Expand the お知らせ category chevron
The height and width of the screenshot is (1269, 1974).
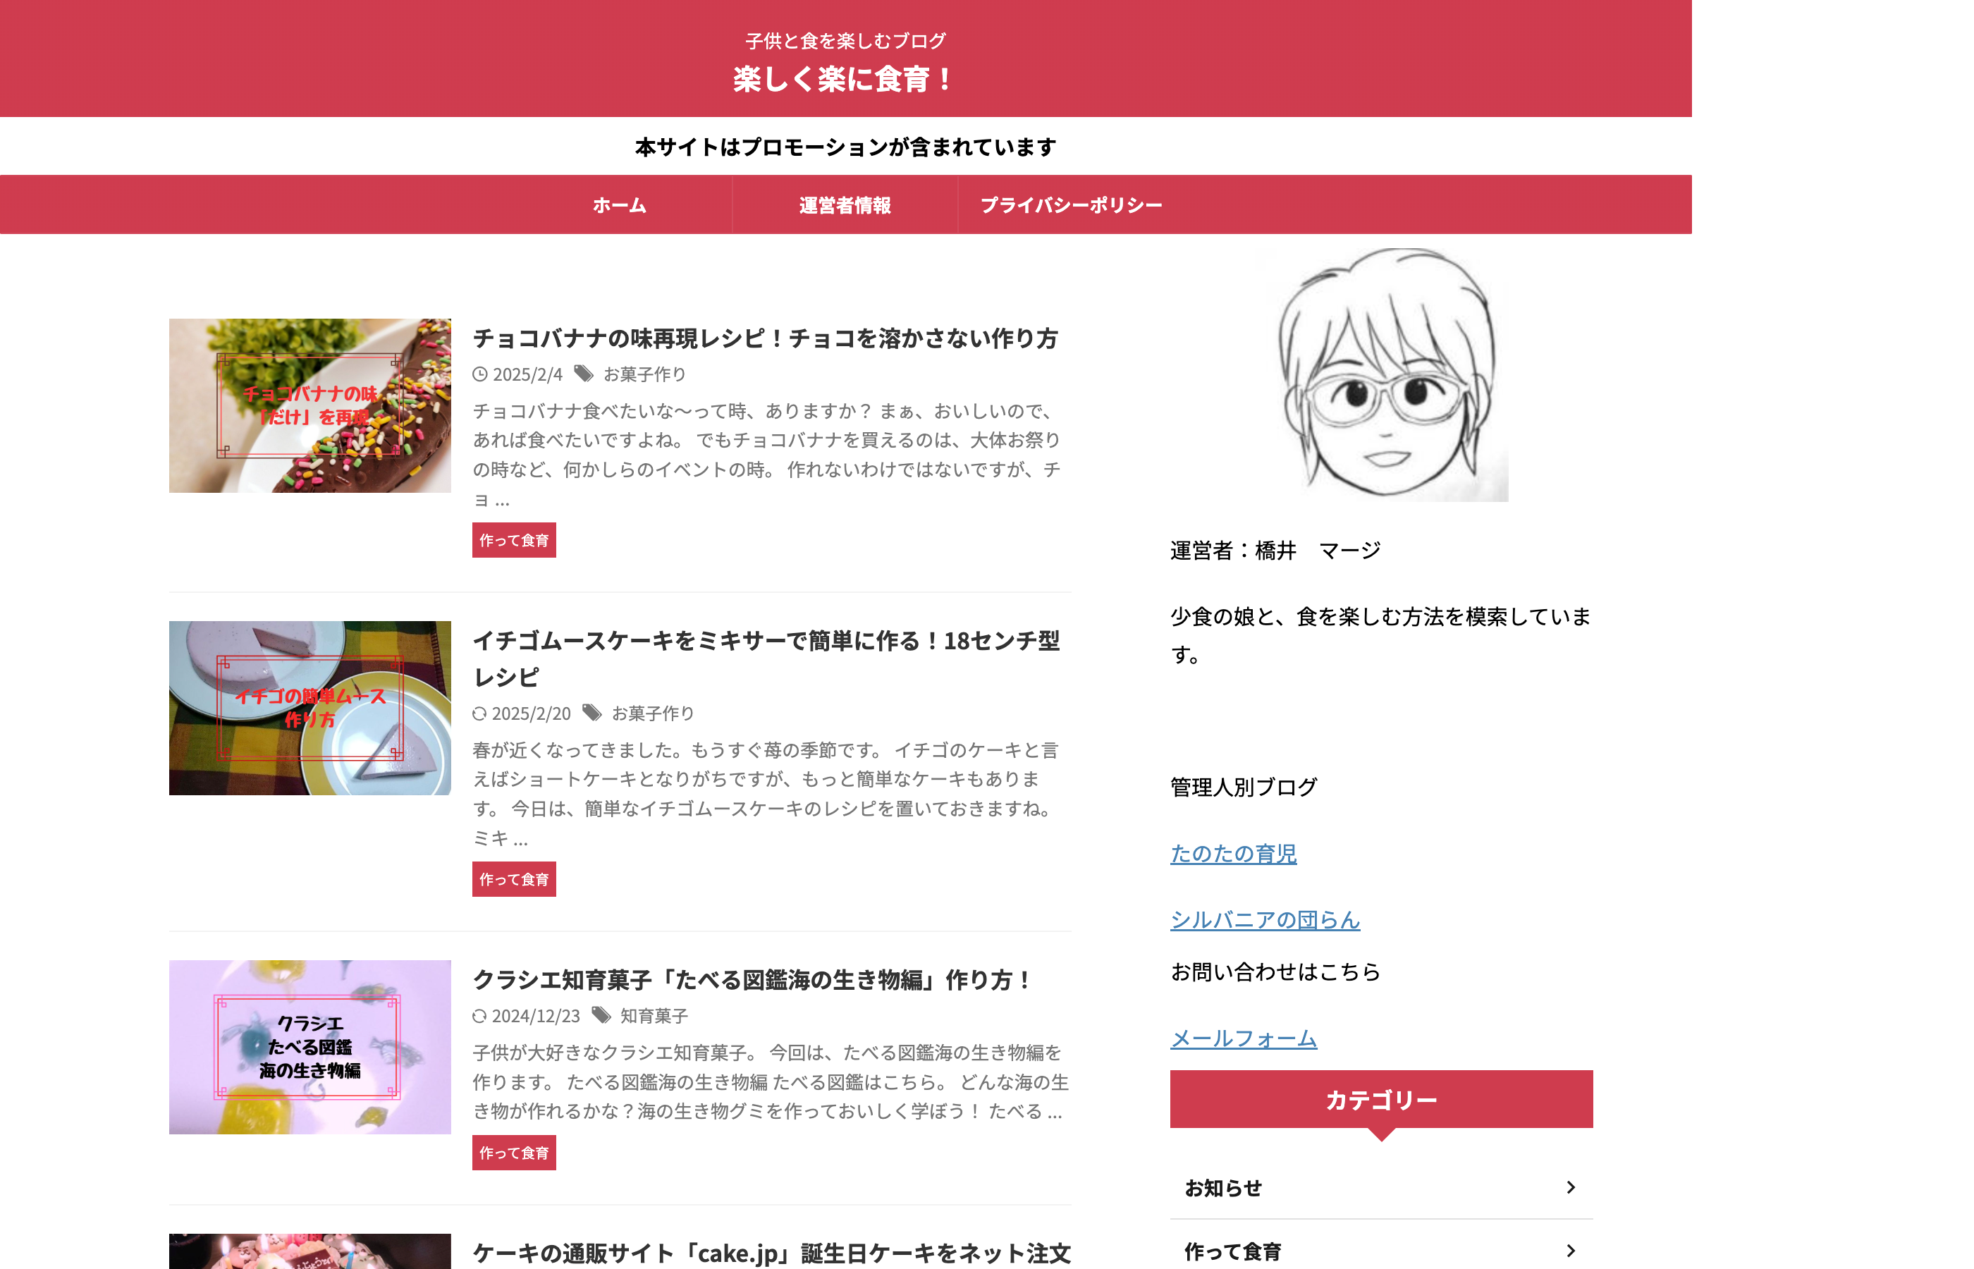(1570, 1187)
